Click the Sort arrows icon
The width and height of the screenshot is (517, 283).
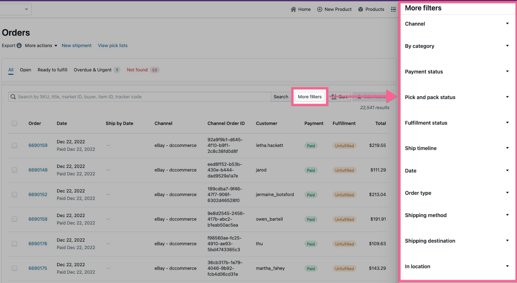pos(334,97)
